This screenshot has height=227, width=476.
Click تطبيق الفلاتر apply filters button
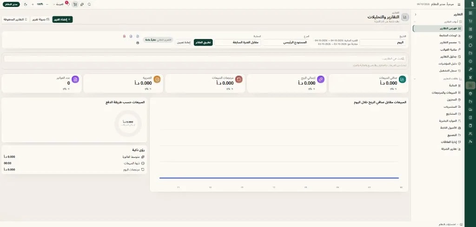[204, 42]
